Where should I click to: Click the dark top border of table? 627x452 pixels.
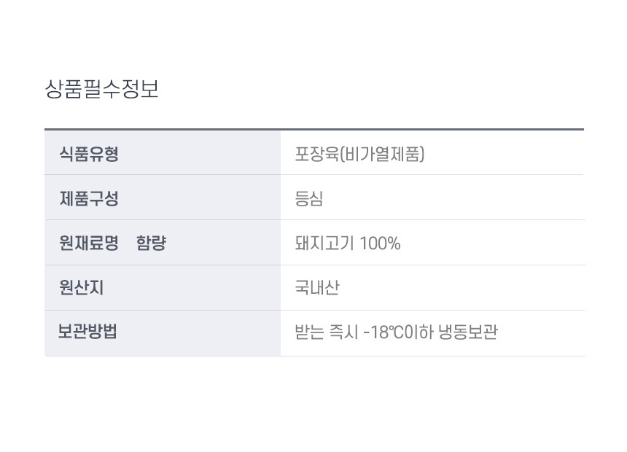click(x=313, y=129)
